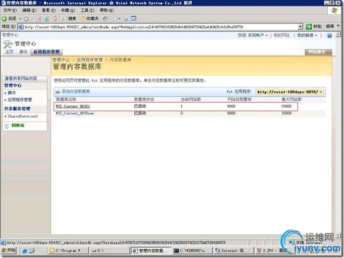This screenshot has height=258, width=344.
Task: Click the 管理中心 tools logo icon
Action: click(7, 44)
